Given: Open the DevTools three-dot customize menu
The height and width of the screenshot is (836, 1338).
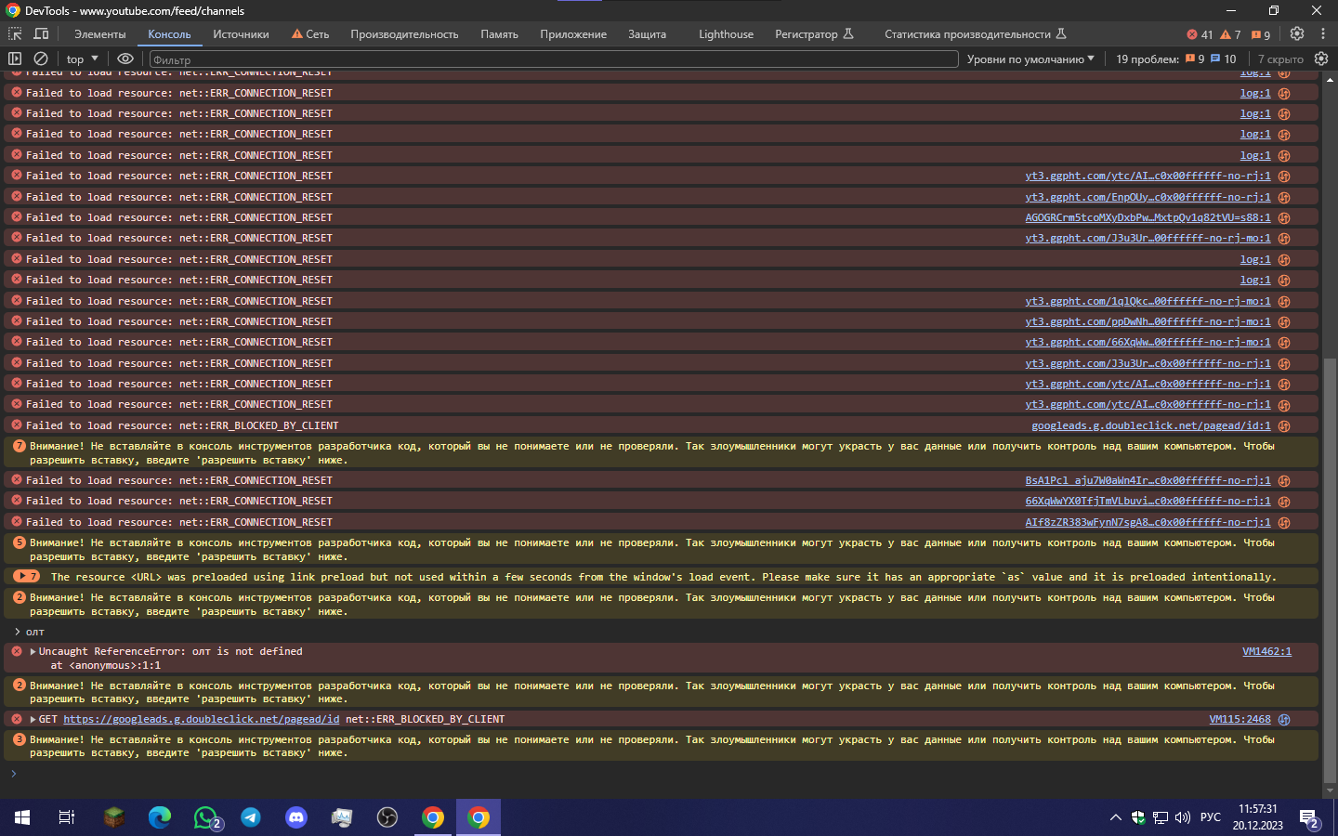Looking at the screenshot, I should pos(1323,33).
